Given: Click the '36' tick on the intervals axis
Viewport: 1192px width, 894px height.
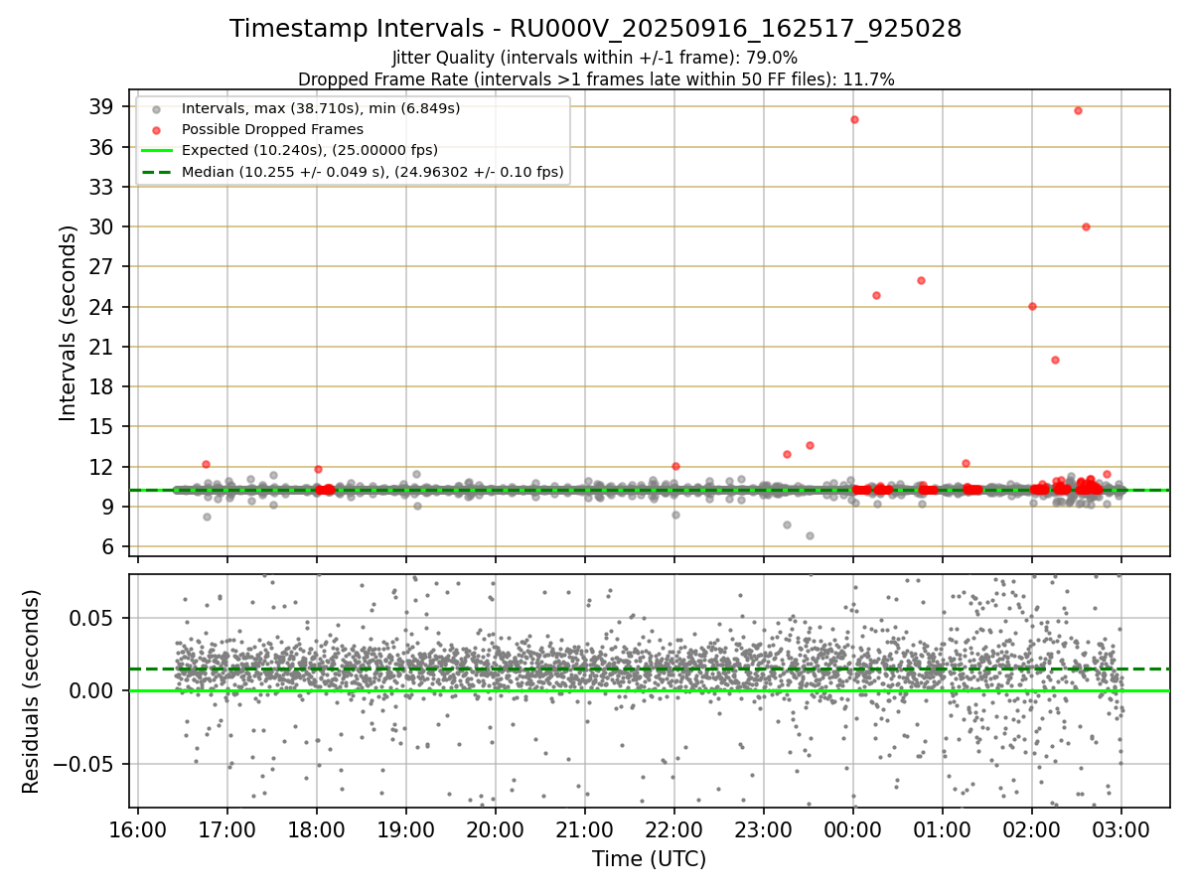Looking at the screenshot, I should point(102,147).
